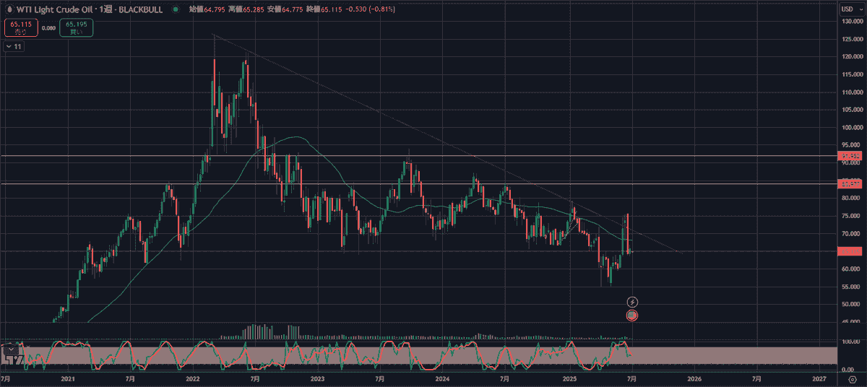This screenshot has width=867, height=387.
Task: Select the lower horizontal line price label 83.8
Action: click(x=848, y=184)
